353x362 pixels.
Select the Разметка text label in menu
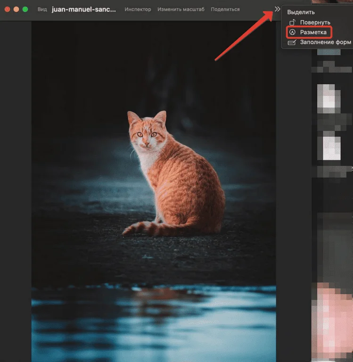313,32
